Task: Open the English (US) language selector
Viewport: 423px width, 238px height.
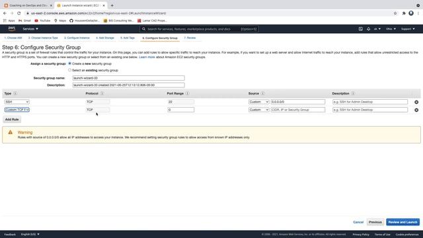Action: point(30,234)
